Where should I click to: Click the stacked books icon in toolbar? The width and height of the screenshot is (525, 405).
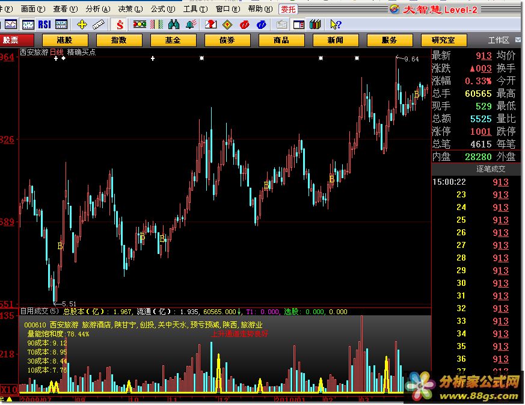click(315, 25)
